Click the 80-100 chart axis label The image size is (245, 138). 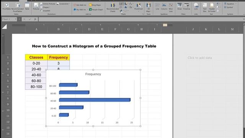coord(53,86)
